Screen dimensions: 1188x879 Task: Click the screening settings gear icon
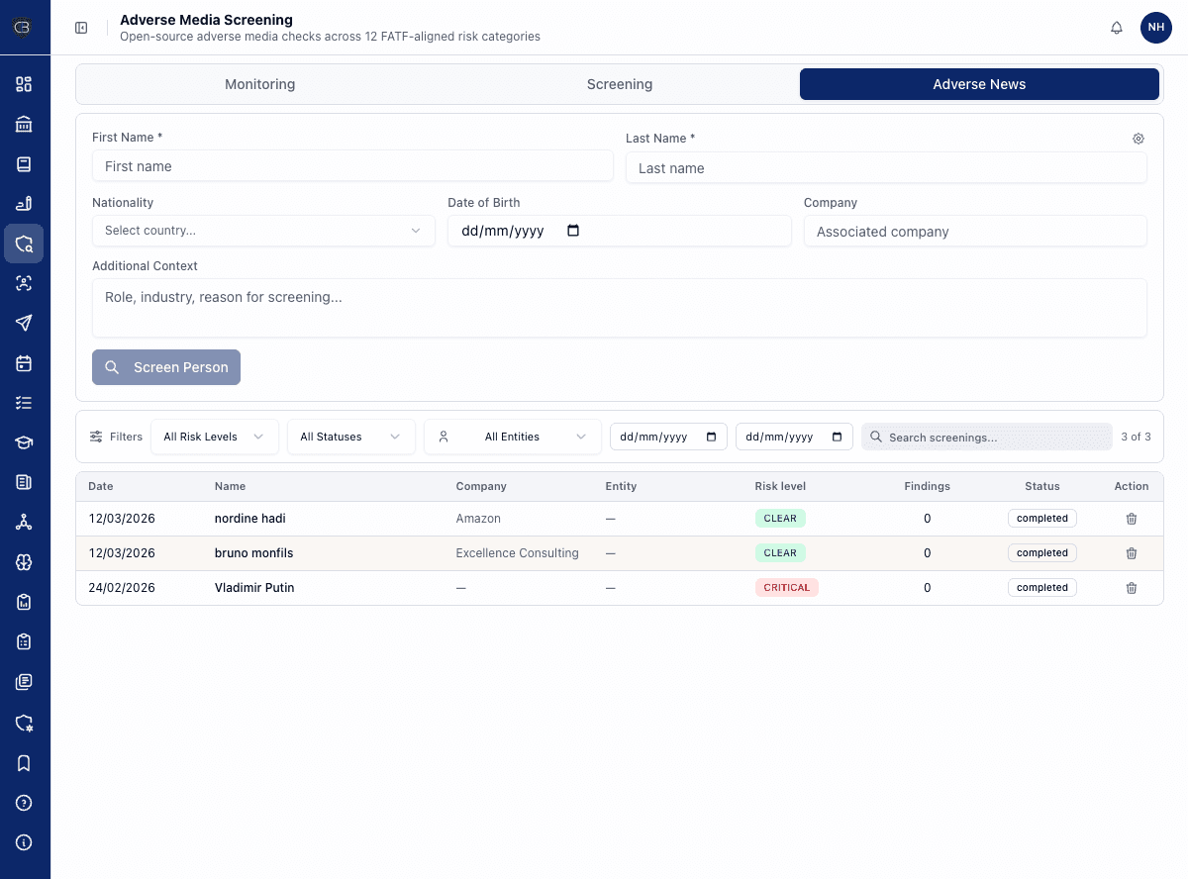(1138, 139)
